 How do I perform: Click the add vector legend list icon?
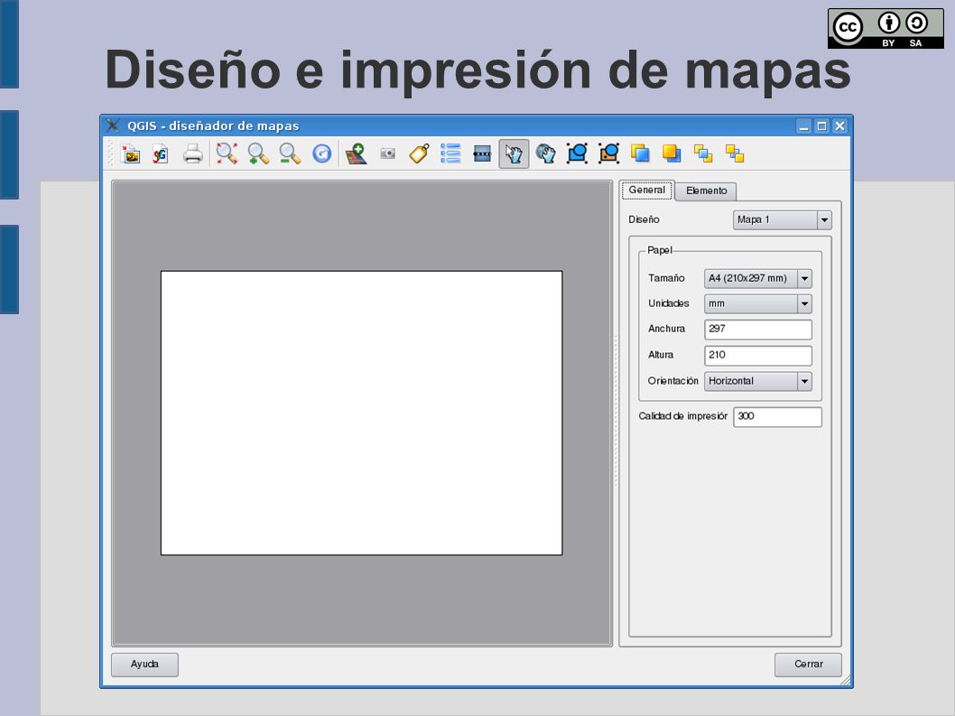pyautogui.click(x=450, y=154)
